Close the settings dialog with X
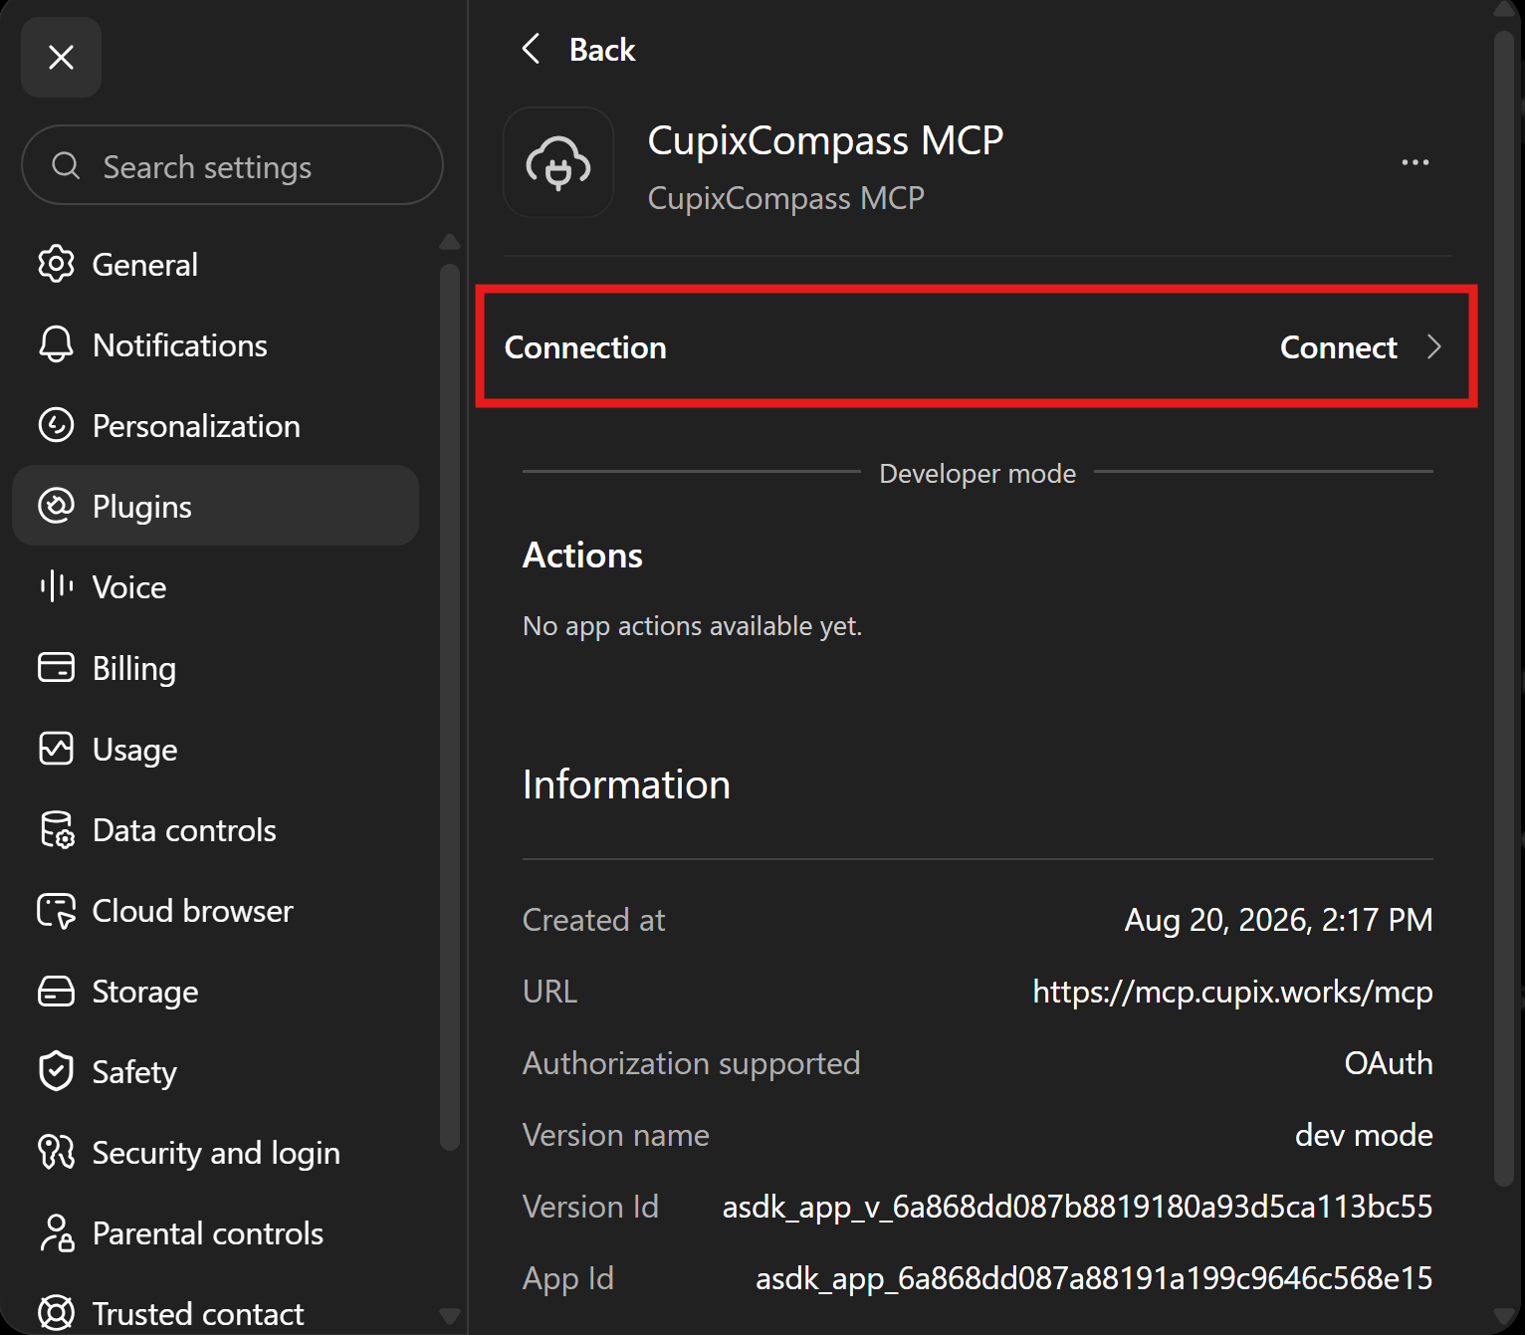 click(x=61, y=58)
